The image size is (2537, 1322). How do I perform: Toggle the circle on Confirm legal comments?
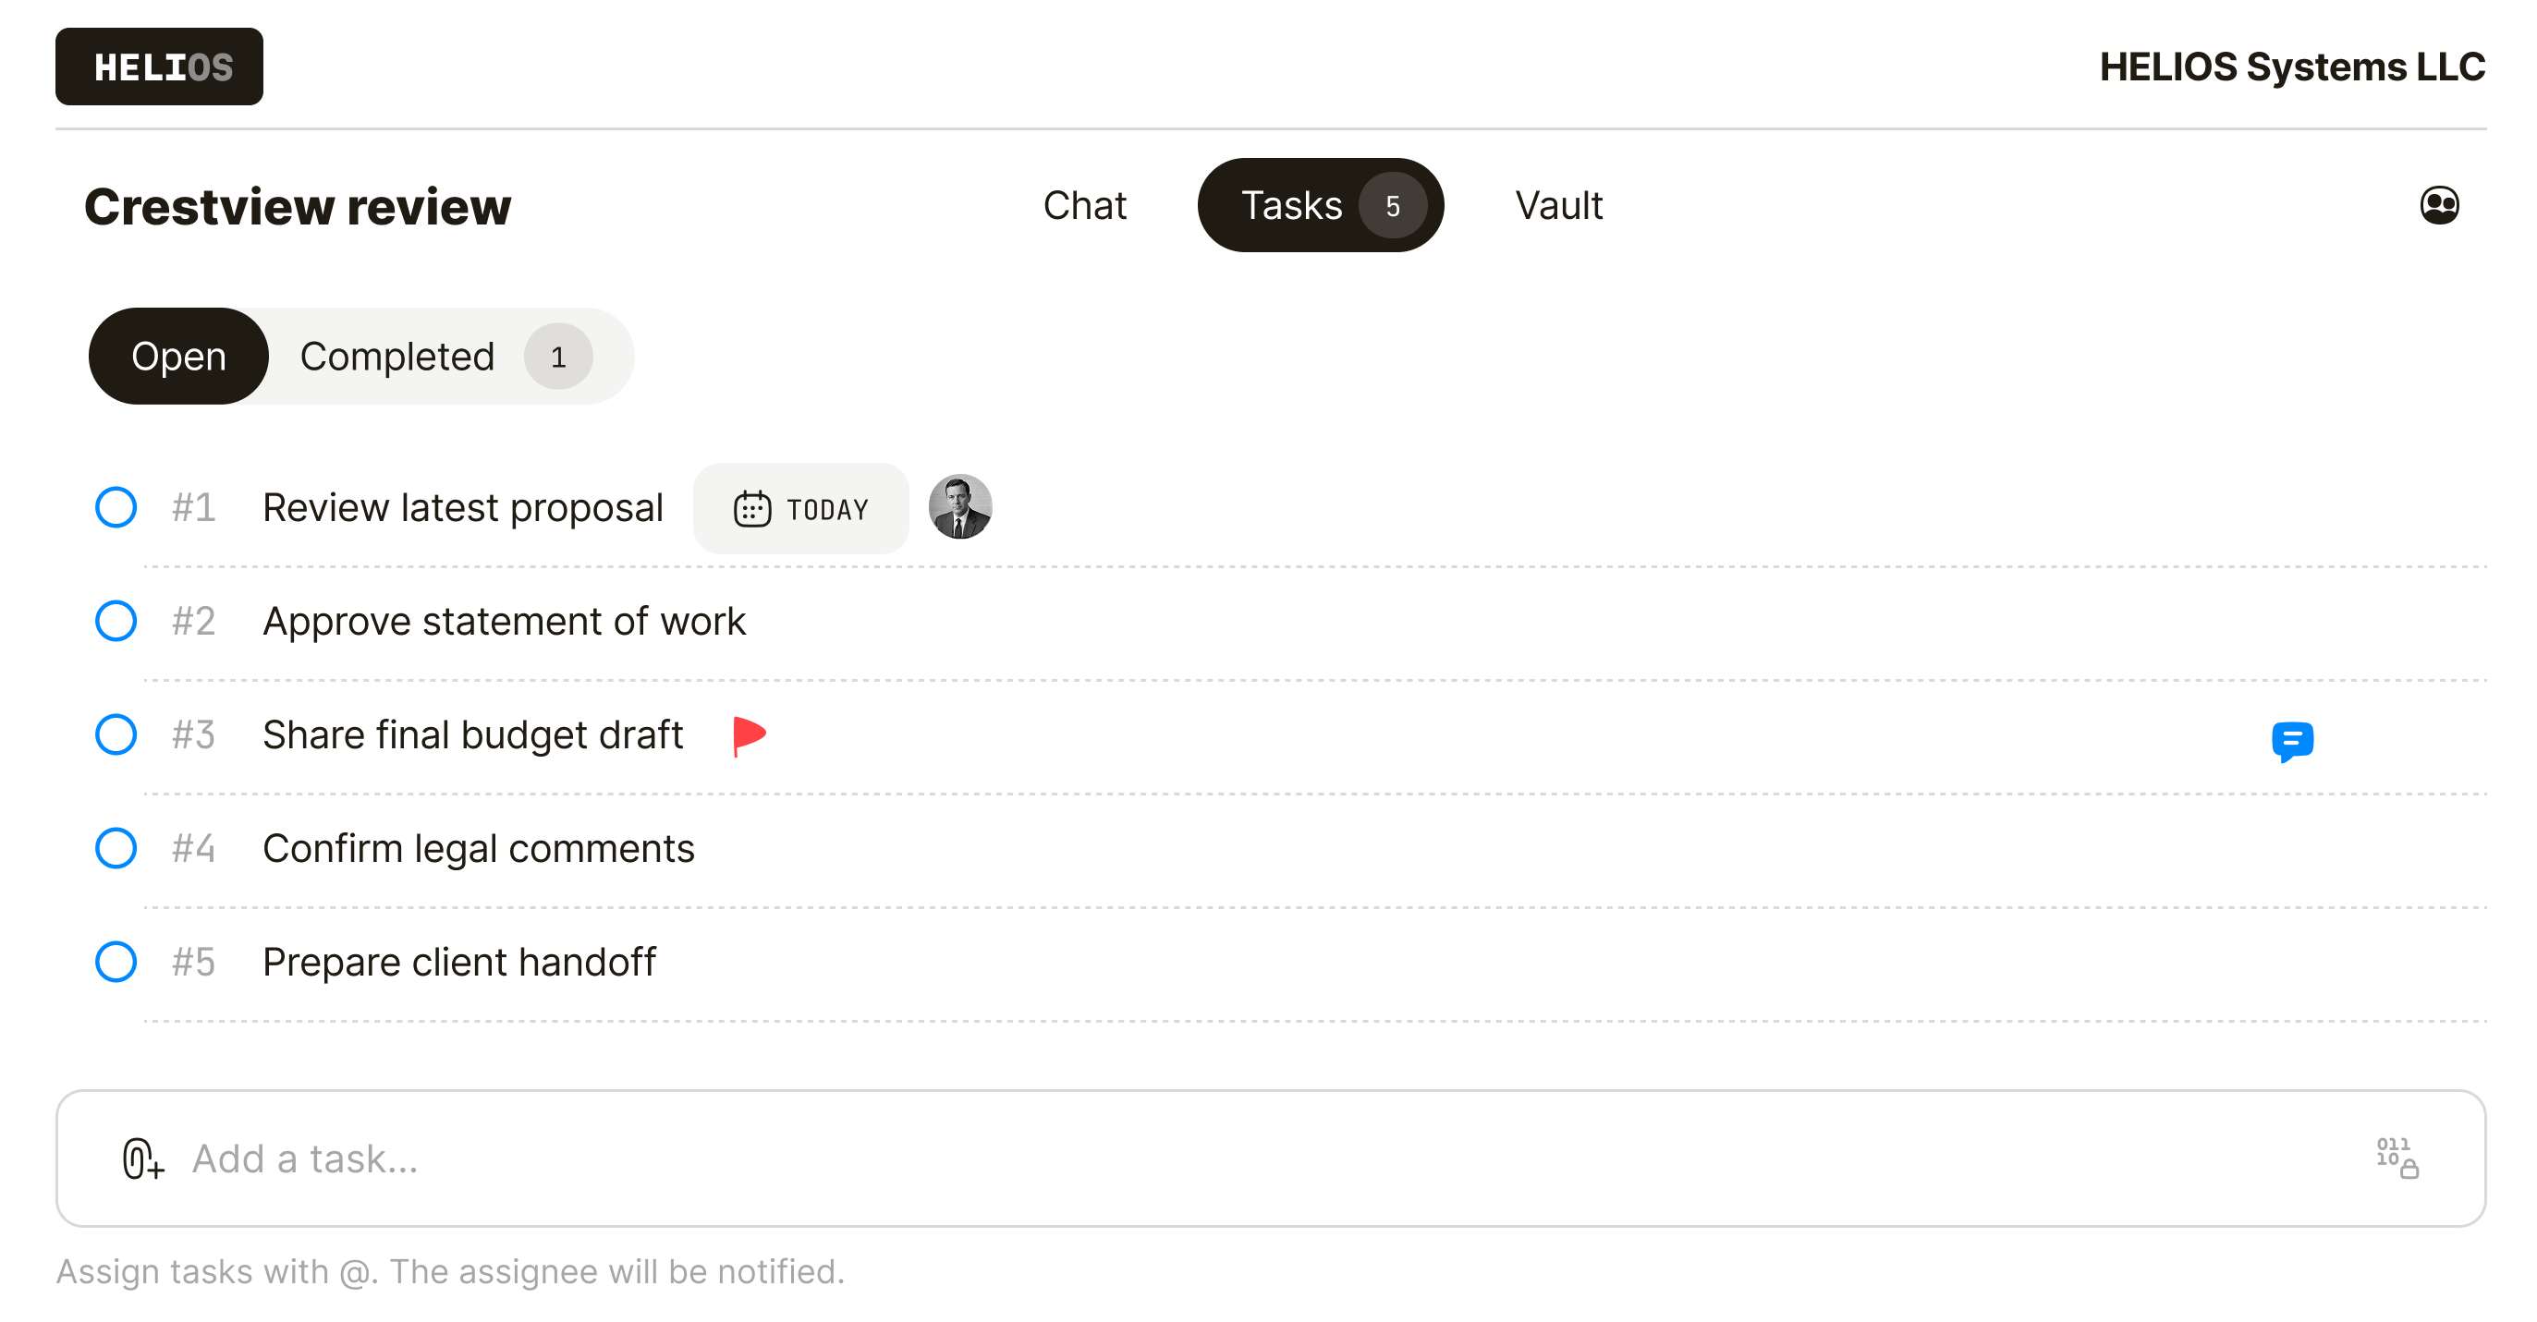[116, 847]
